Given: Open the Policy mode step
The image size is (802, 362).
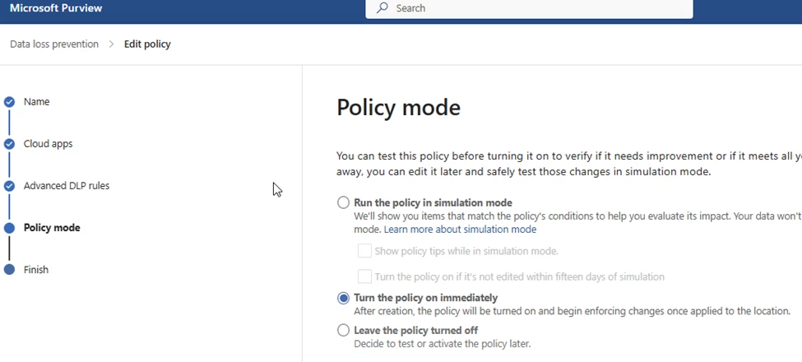Looking at the screenshot, I should click(52, 228).
